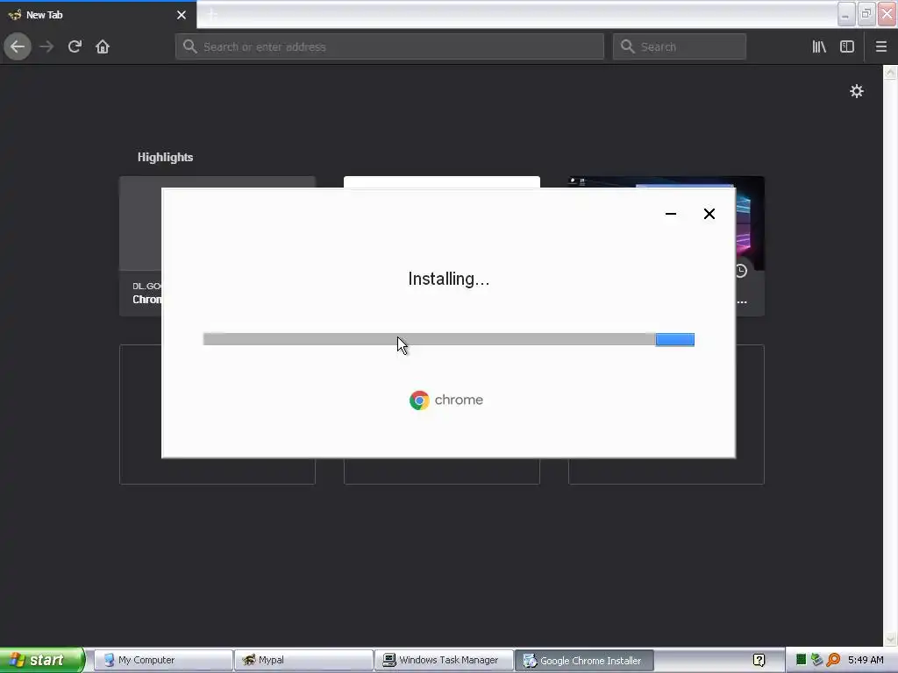Go back using the browser back arrow
The image size is (898, 673).
(18, 46)
